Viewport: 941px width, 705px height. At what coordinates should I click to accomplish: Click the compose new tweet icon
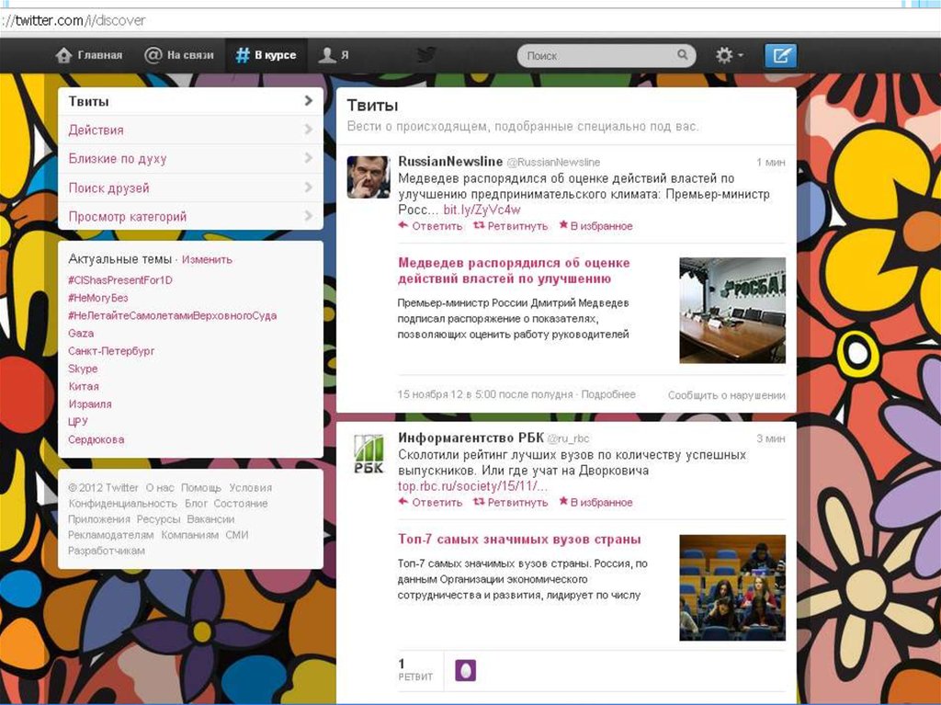pos(780,55)
